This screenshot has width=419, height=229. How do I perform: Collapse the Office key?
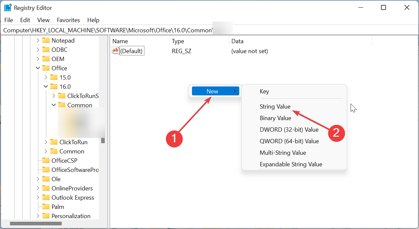tap(38, 68)
